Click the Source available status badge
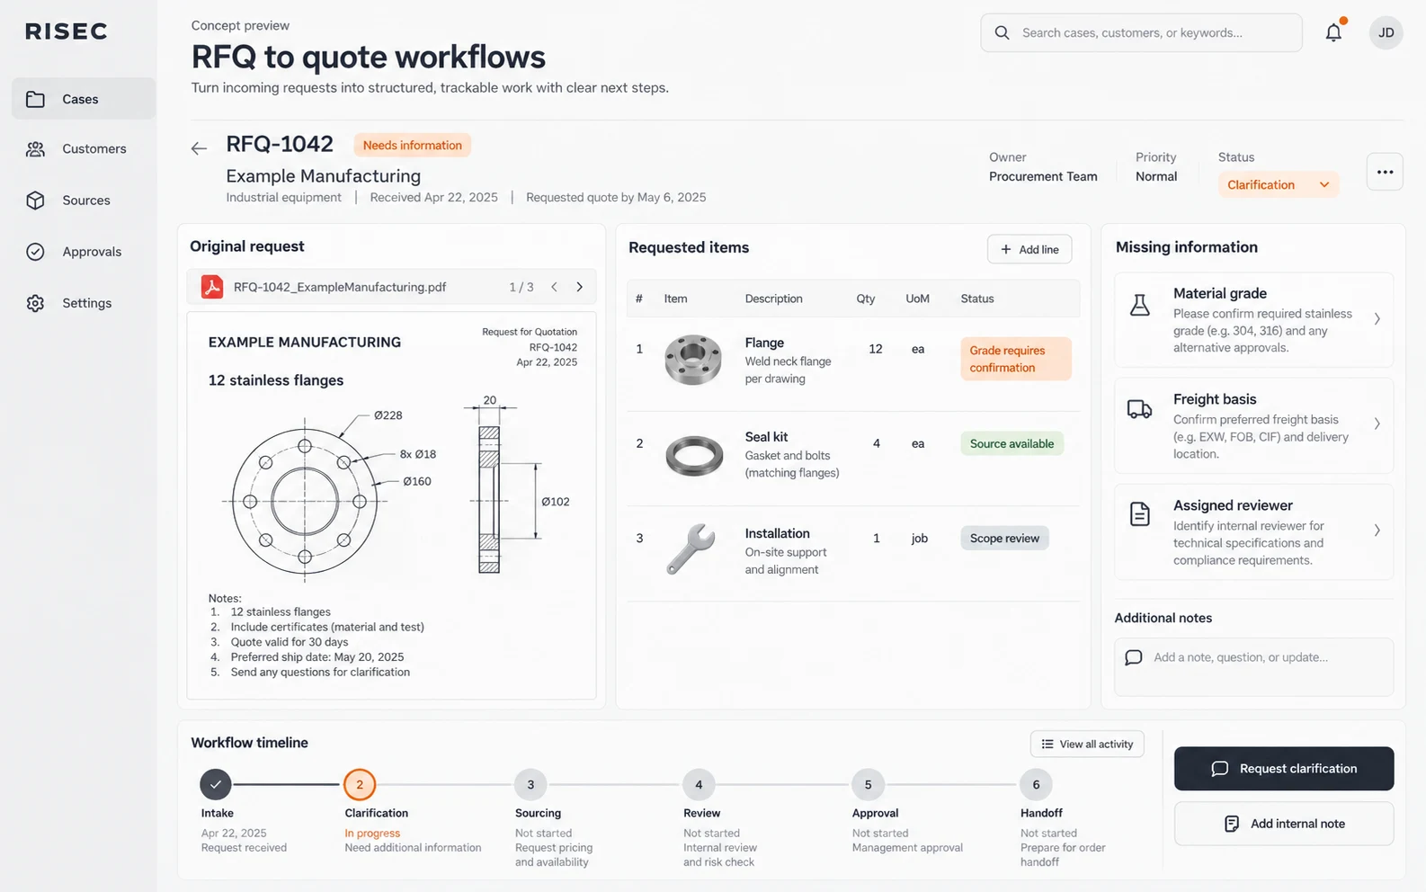The width and height of the screenshot is (1426, 892). (x=1012, y=443)
